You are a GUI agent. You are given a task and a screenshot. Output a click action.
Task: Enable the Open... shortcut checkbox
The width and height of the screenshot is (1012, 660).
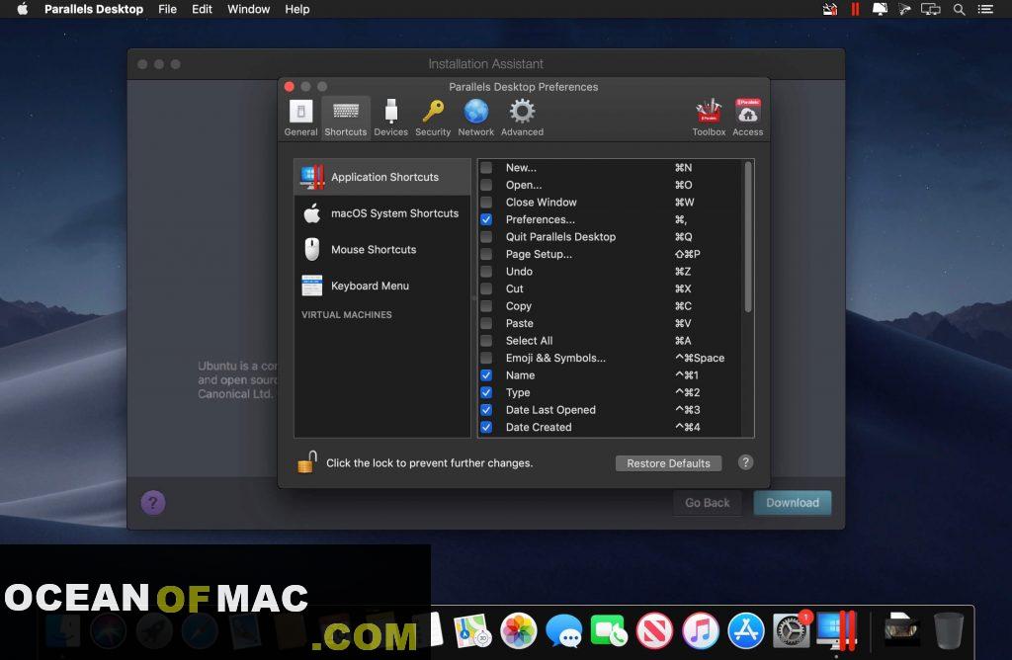[486, 185]
